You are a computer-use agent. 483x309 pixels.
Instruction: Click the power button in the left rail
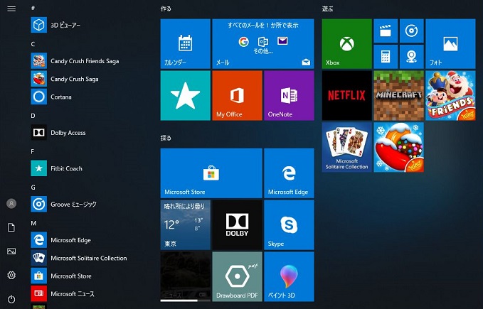click(x=11, y=299)
